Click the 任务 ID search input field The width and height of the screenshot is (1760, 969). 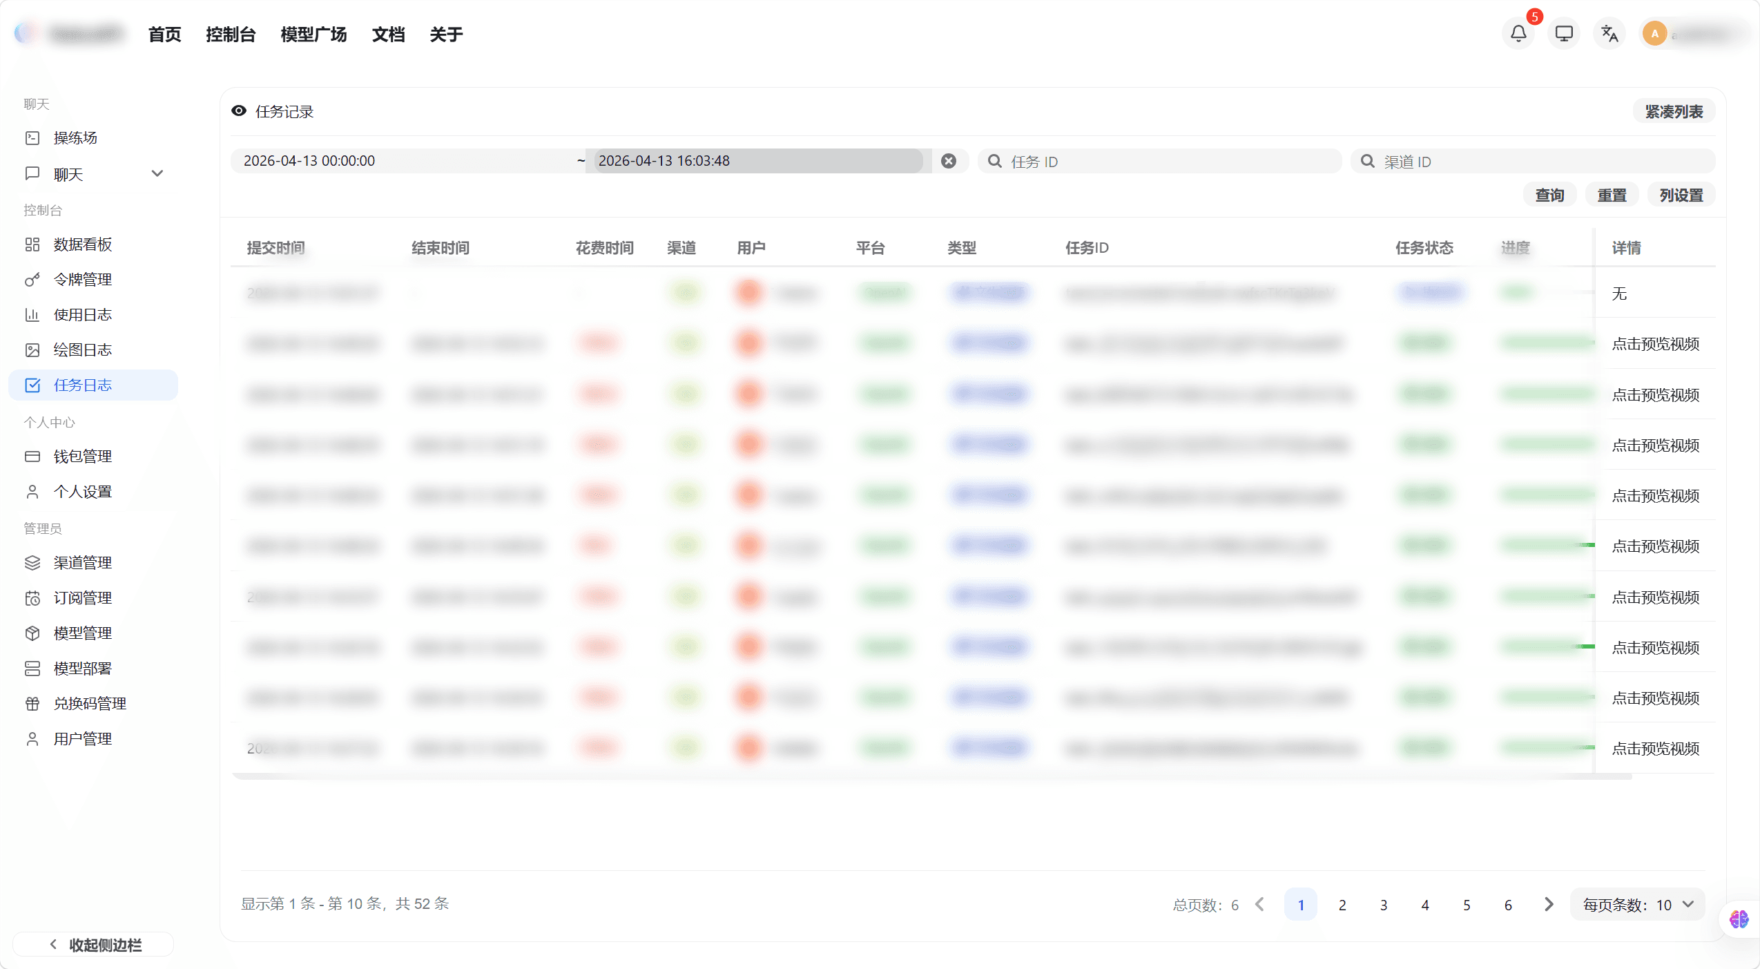click(1160, 160)
